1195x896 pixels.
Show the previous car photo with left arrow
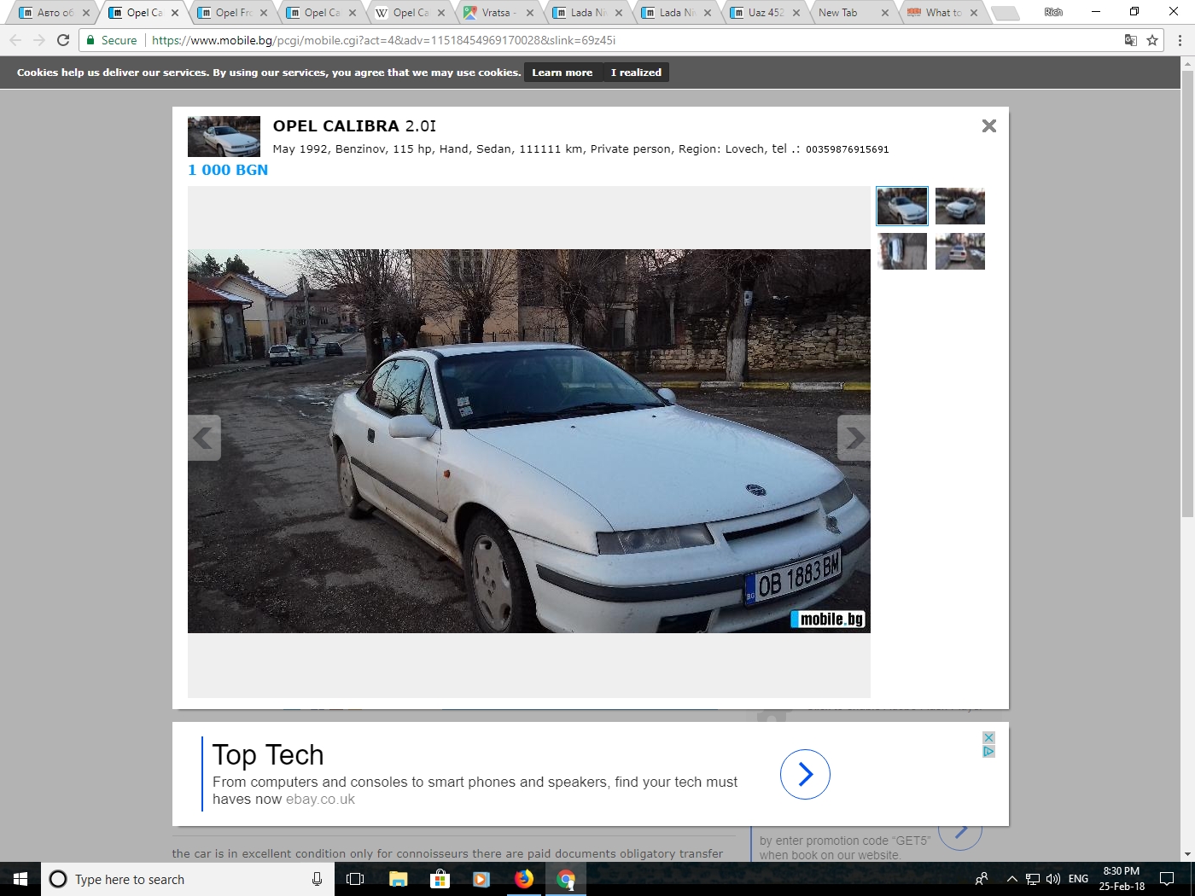pos(204,438)
